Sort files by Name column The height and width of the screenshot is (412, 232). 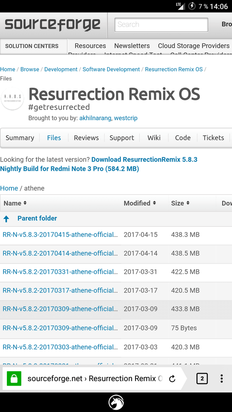coord(15,203)
